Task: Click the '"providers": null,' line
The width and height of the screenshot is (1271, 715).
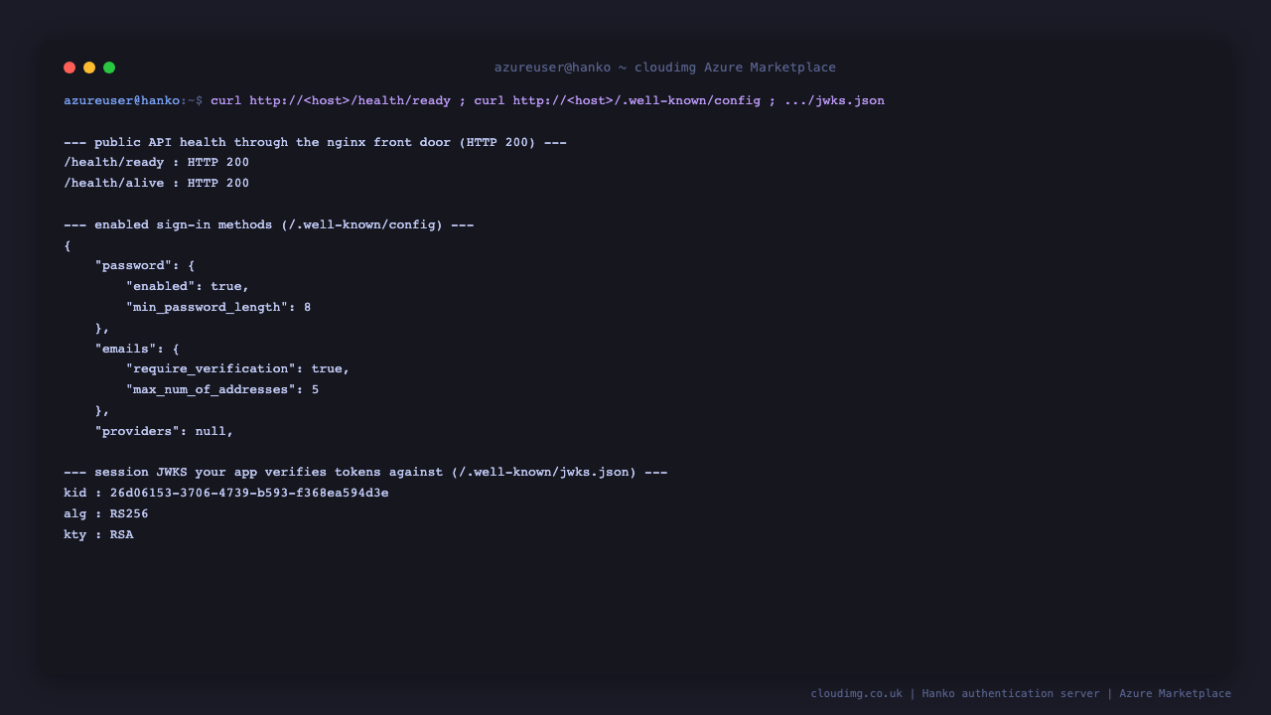Action: point(164,431)
